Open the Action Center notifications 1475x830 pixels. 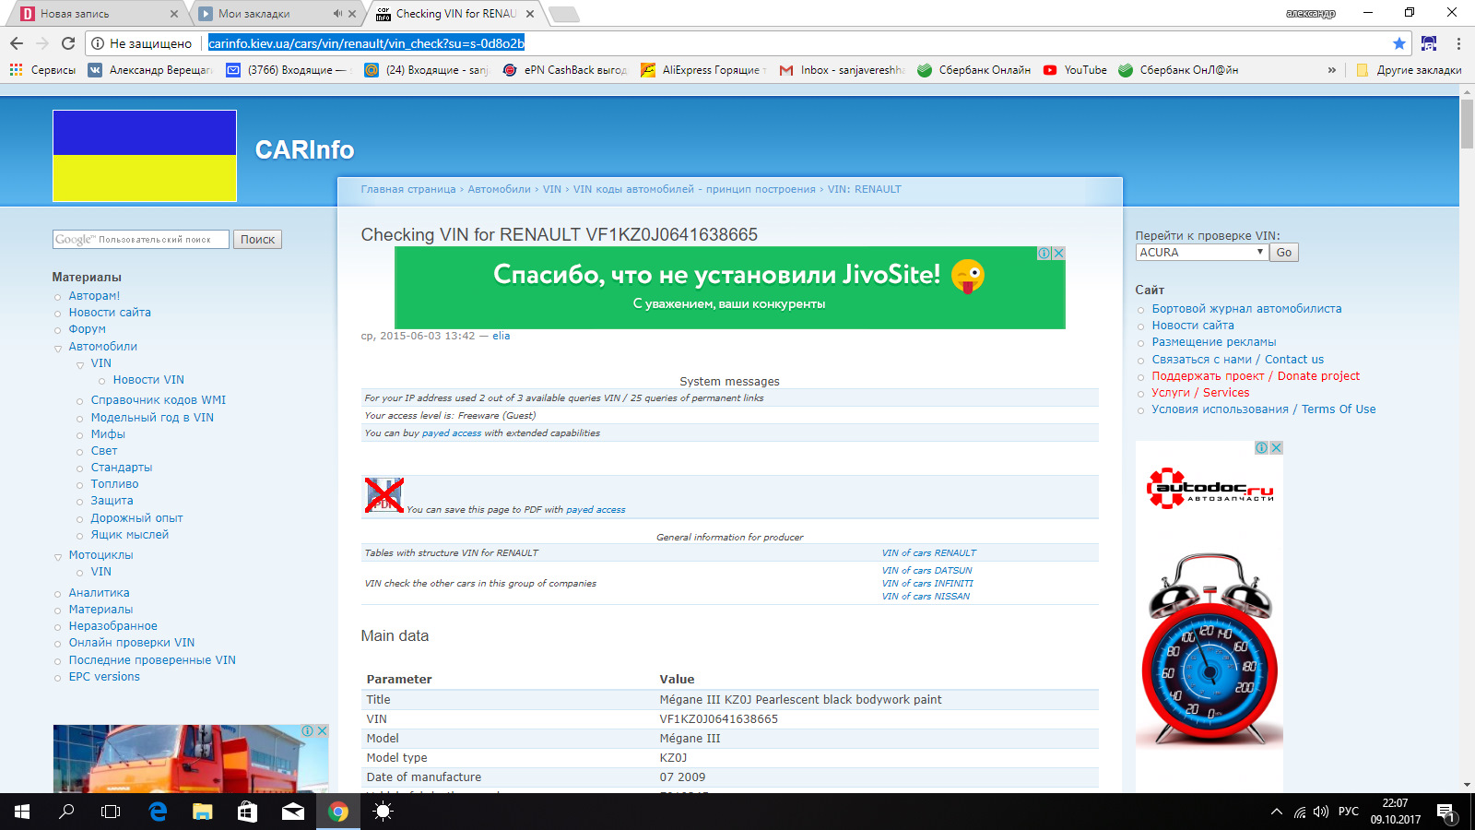(x=1445, y=812)
